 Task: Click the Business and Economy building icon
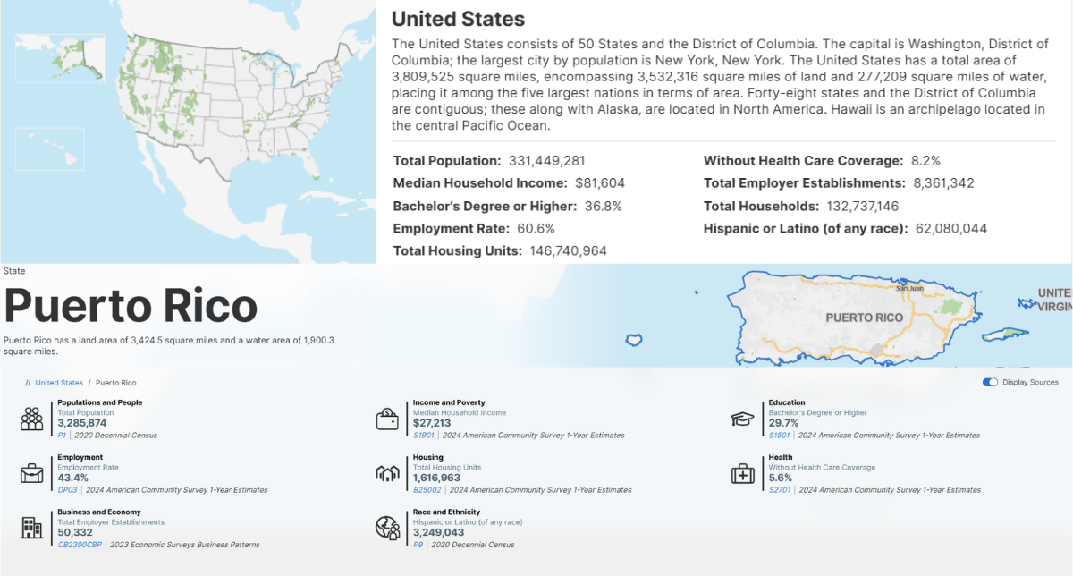[32, 528]
